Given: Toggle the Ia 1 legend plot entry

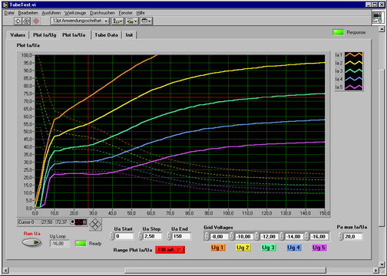Looking at the screenshot, I should point(349,55).
